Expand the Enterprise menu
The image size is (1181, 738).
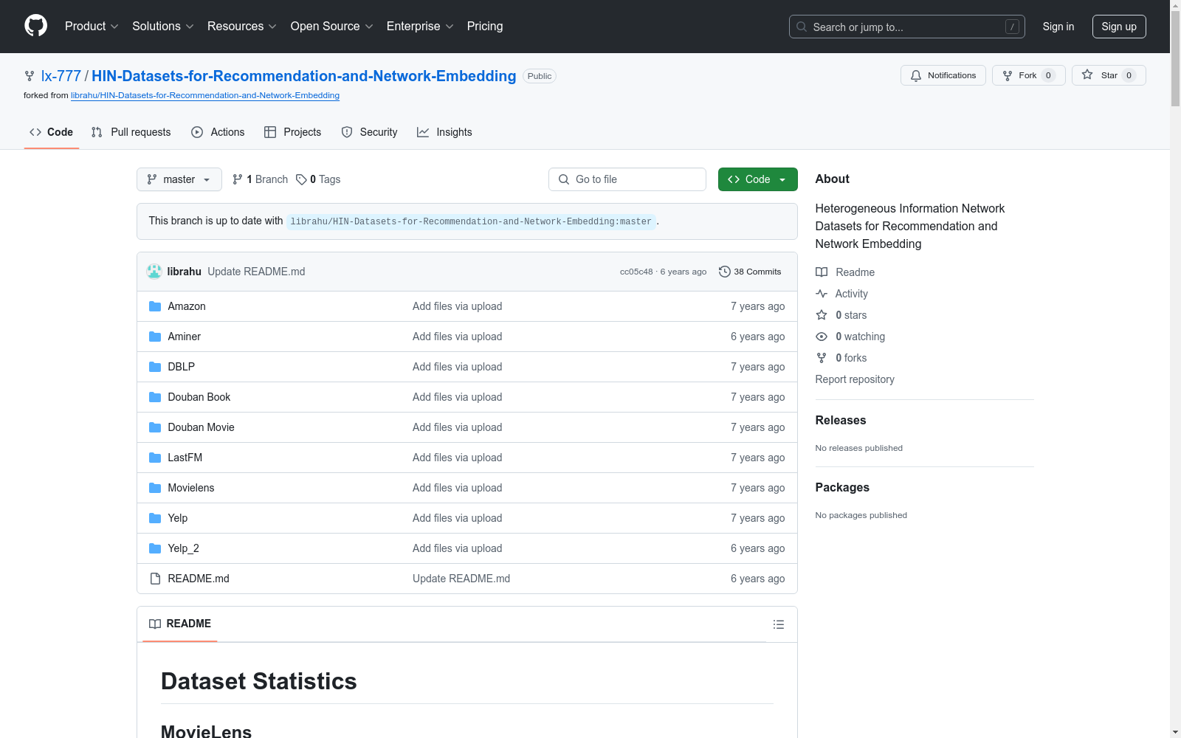[x=420, y=26]
